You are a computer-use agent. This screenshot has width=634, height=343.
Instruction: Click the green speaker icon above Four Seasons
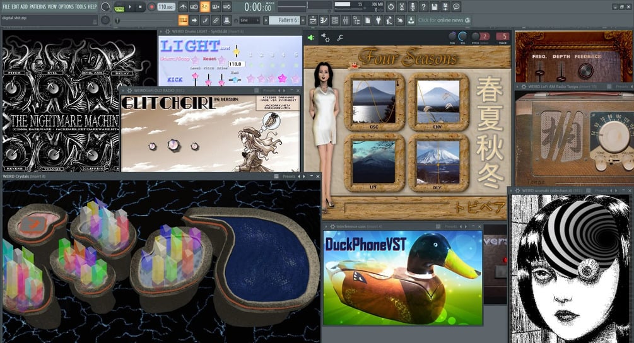[x=310, y=38]
